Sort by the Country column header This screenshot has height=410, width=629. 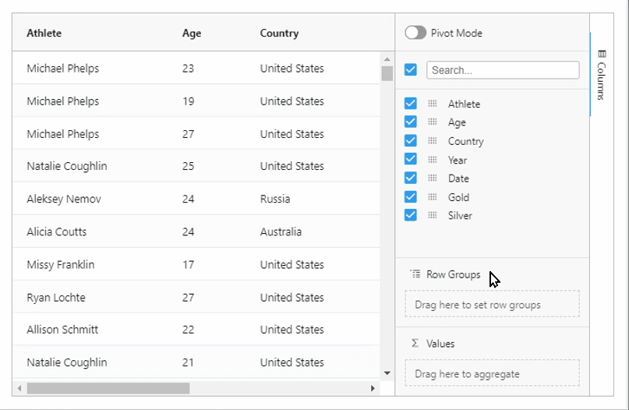point(279,33)
